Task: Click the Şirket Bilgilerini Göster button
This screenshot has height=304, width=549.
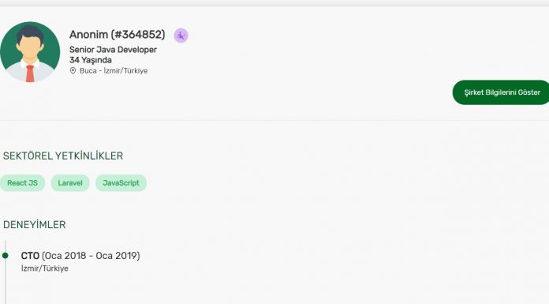Action: coord(502,92)
